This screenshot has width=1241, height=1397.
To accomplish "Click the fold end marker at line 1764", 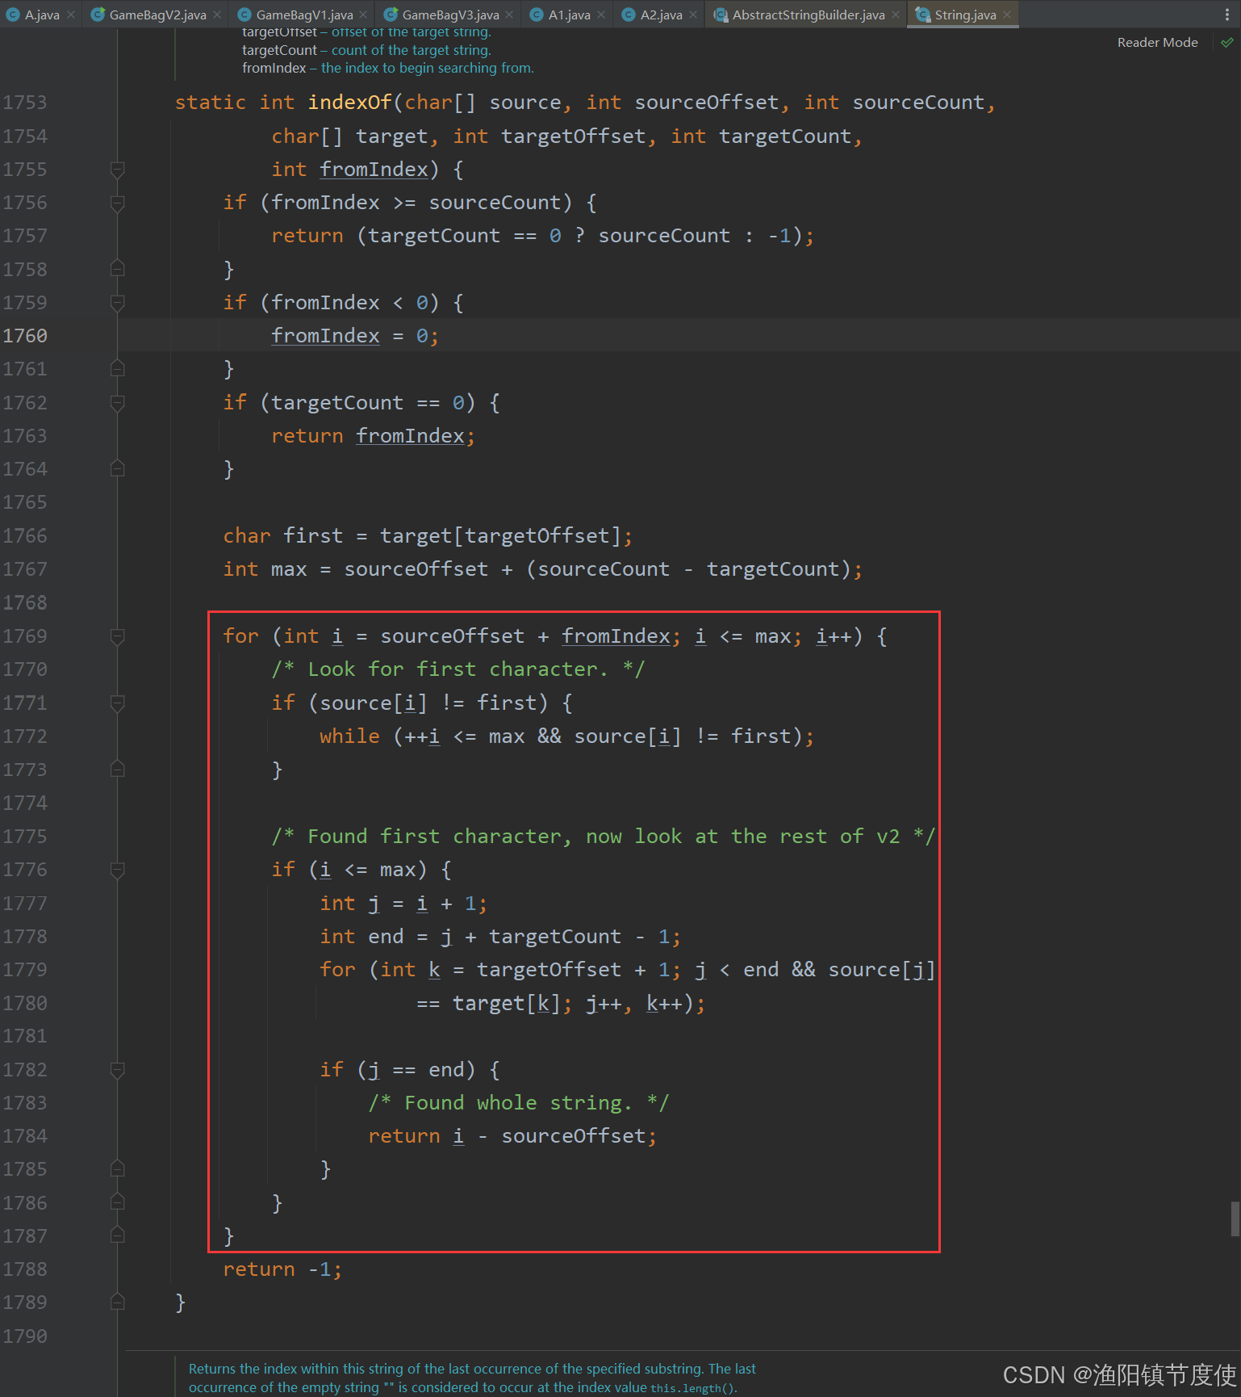I will coord(117,469).
